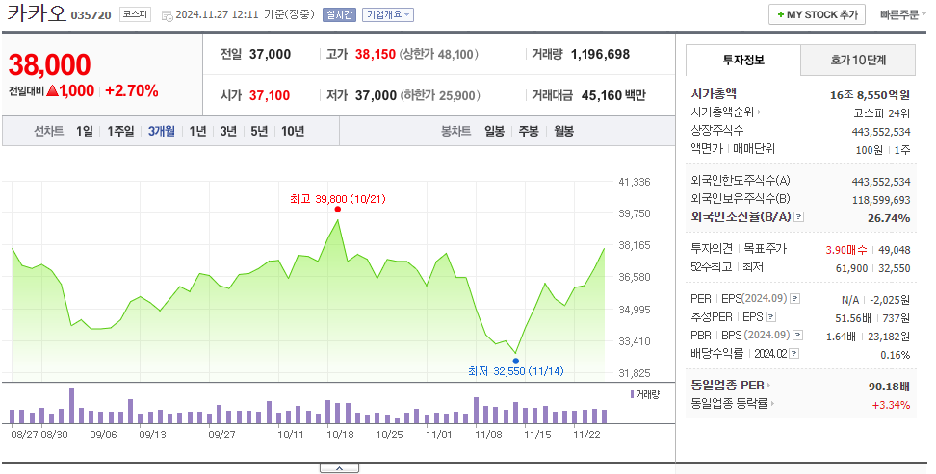Click the 시가 37,100 value

click(270, 95)
